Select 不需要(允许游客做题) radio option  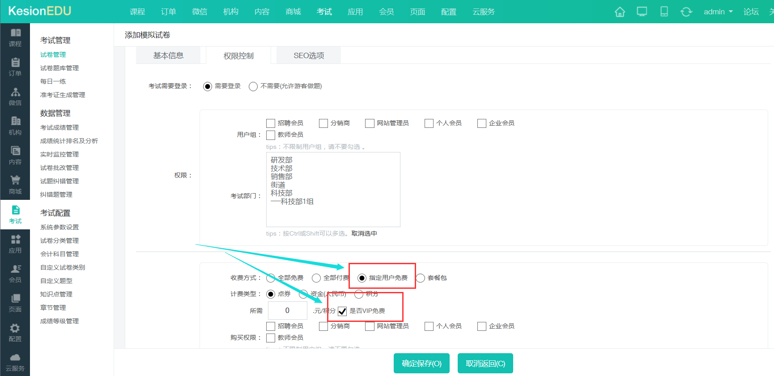point(253,86)
